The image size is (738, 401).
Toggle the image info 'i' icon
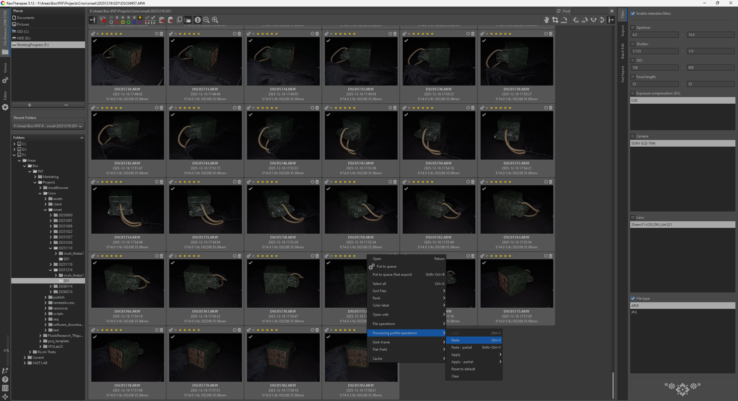tap(197, 20)
